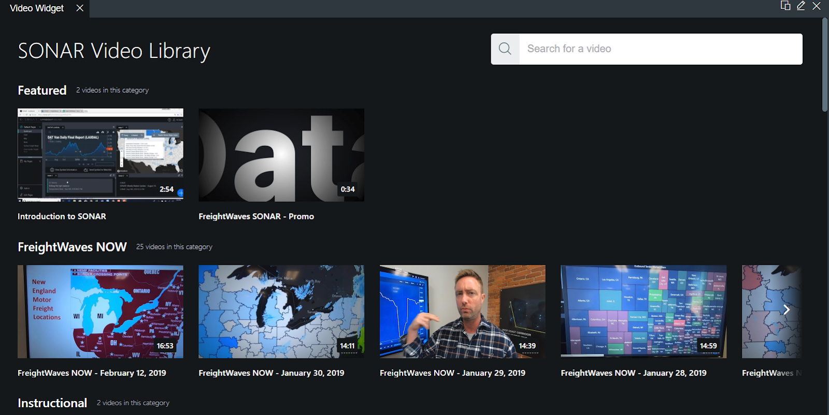
Task: Open the January 28, 2019 video thumbnail
Action: point(644,312)
